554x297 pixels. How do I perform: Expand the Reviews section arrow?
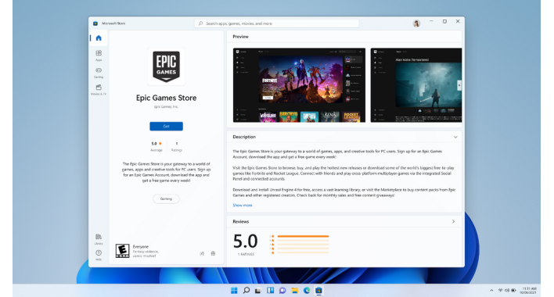click(x=454, y=221)
